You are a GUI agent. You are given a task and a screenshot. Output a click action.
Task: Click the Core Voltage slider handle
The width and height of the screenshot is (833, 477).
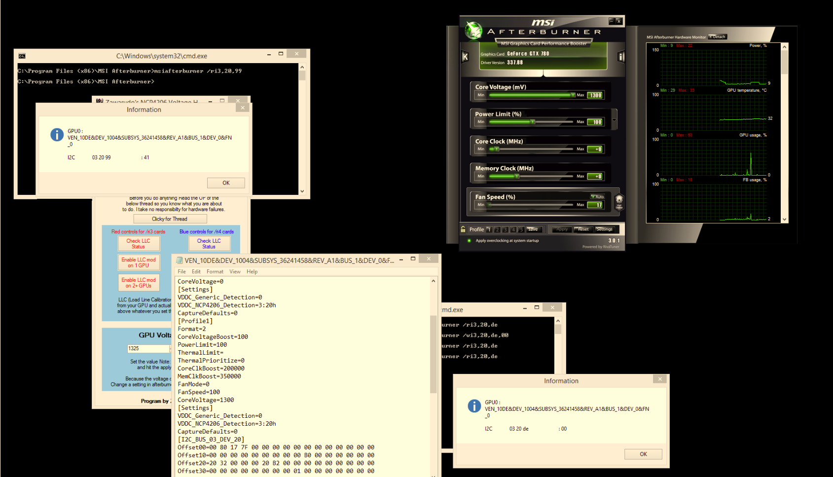(x=573, y=95)
